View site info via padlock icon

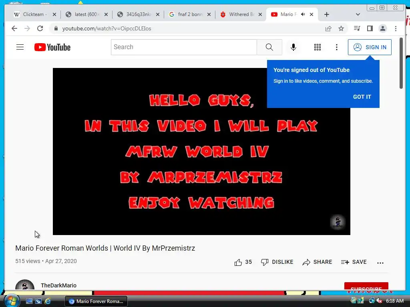pos(56,28)
